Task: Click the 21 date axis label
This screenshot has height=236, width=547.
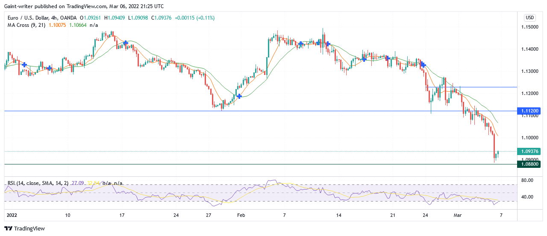Action: [x=393, y=216]
